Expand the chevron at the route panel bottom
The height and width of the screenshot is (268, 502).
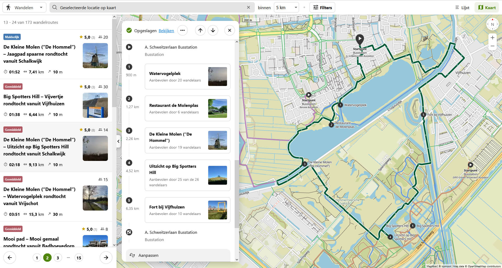coord(236,259)
